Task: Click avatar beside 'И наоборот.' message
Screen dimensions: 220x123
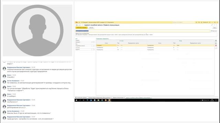Action: tap(4, 95)
